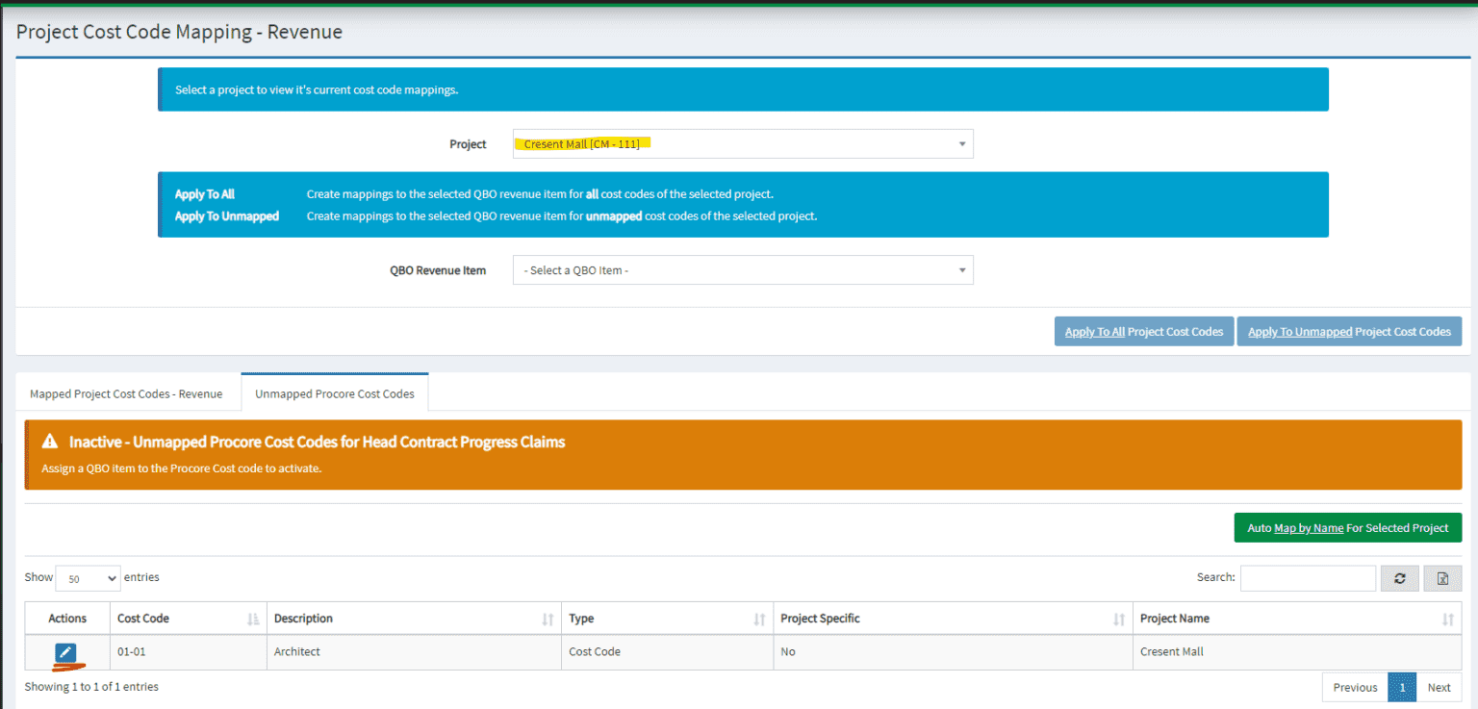Screen dimensions: 1478x709
Task: Switch to Mapped Project Cost Codes - Revenue tab
Action: point(126,392)
